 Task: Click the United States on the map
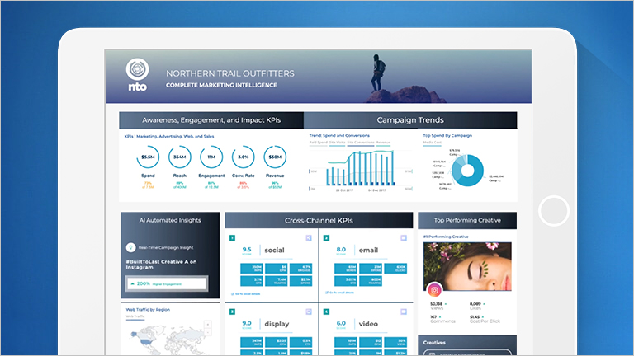[145, 341]
